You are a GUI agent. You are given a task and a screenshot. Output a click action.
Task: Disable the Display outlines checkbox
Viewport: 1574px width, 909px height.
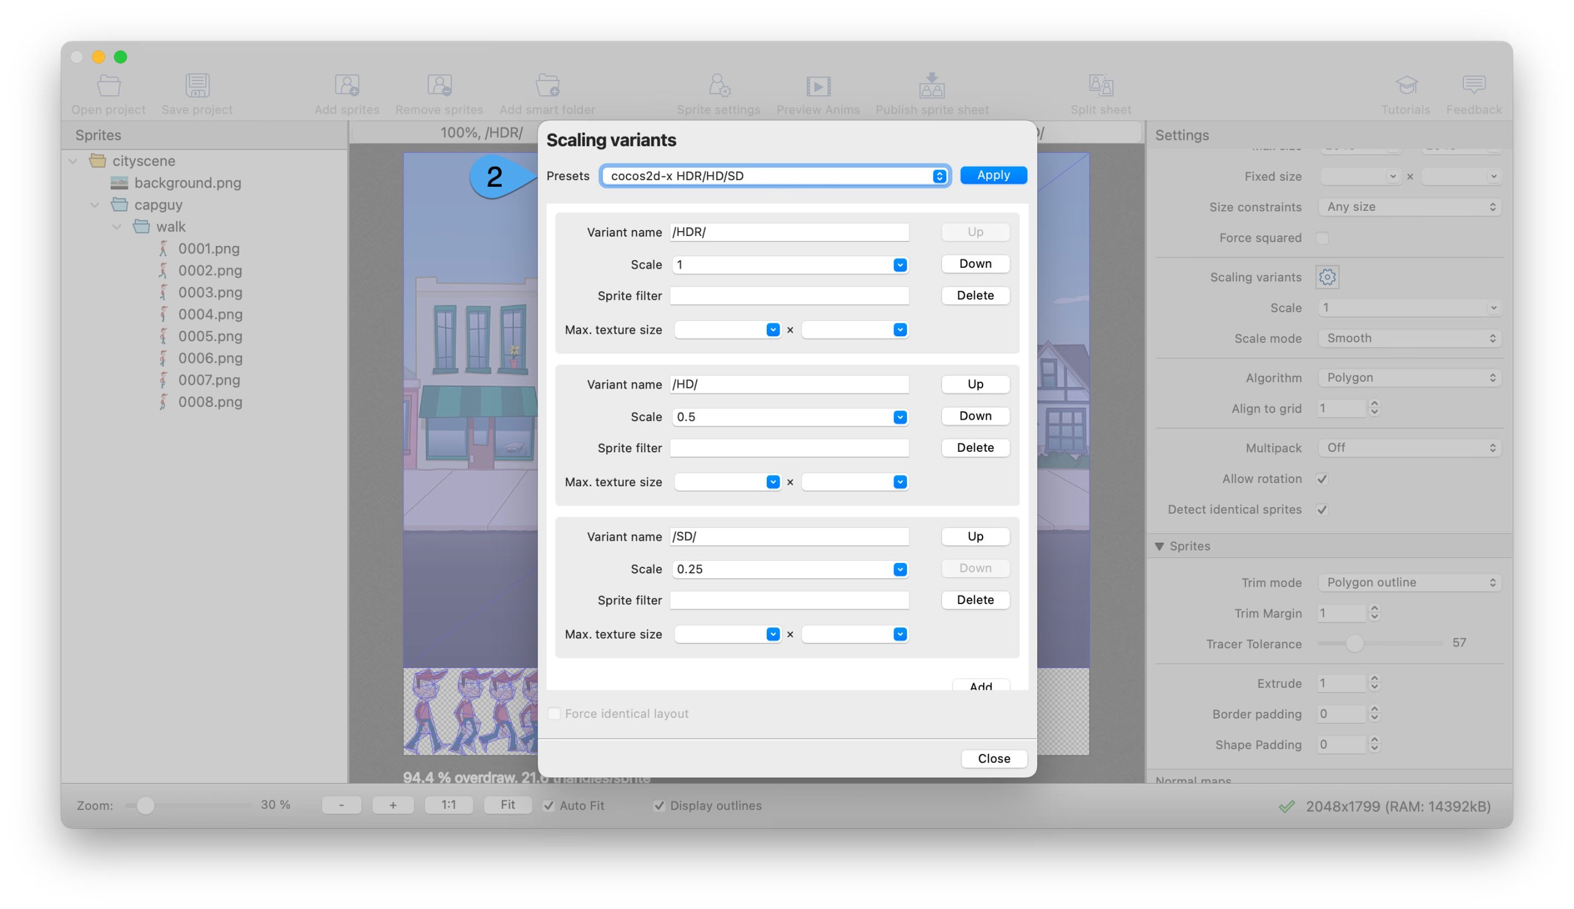click(658, 805)
